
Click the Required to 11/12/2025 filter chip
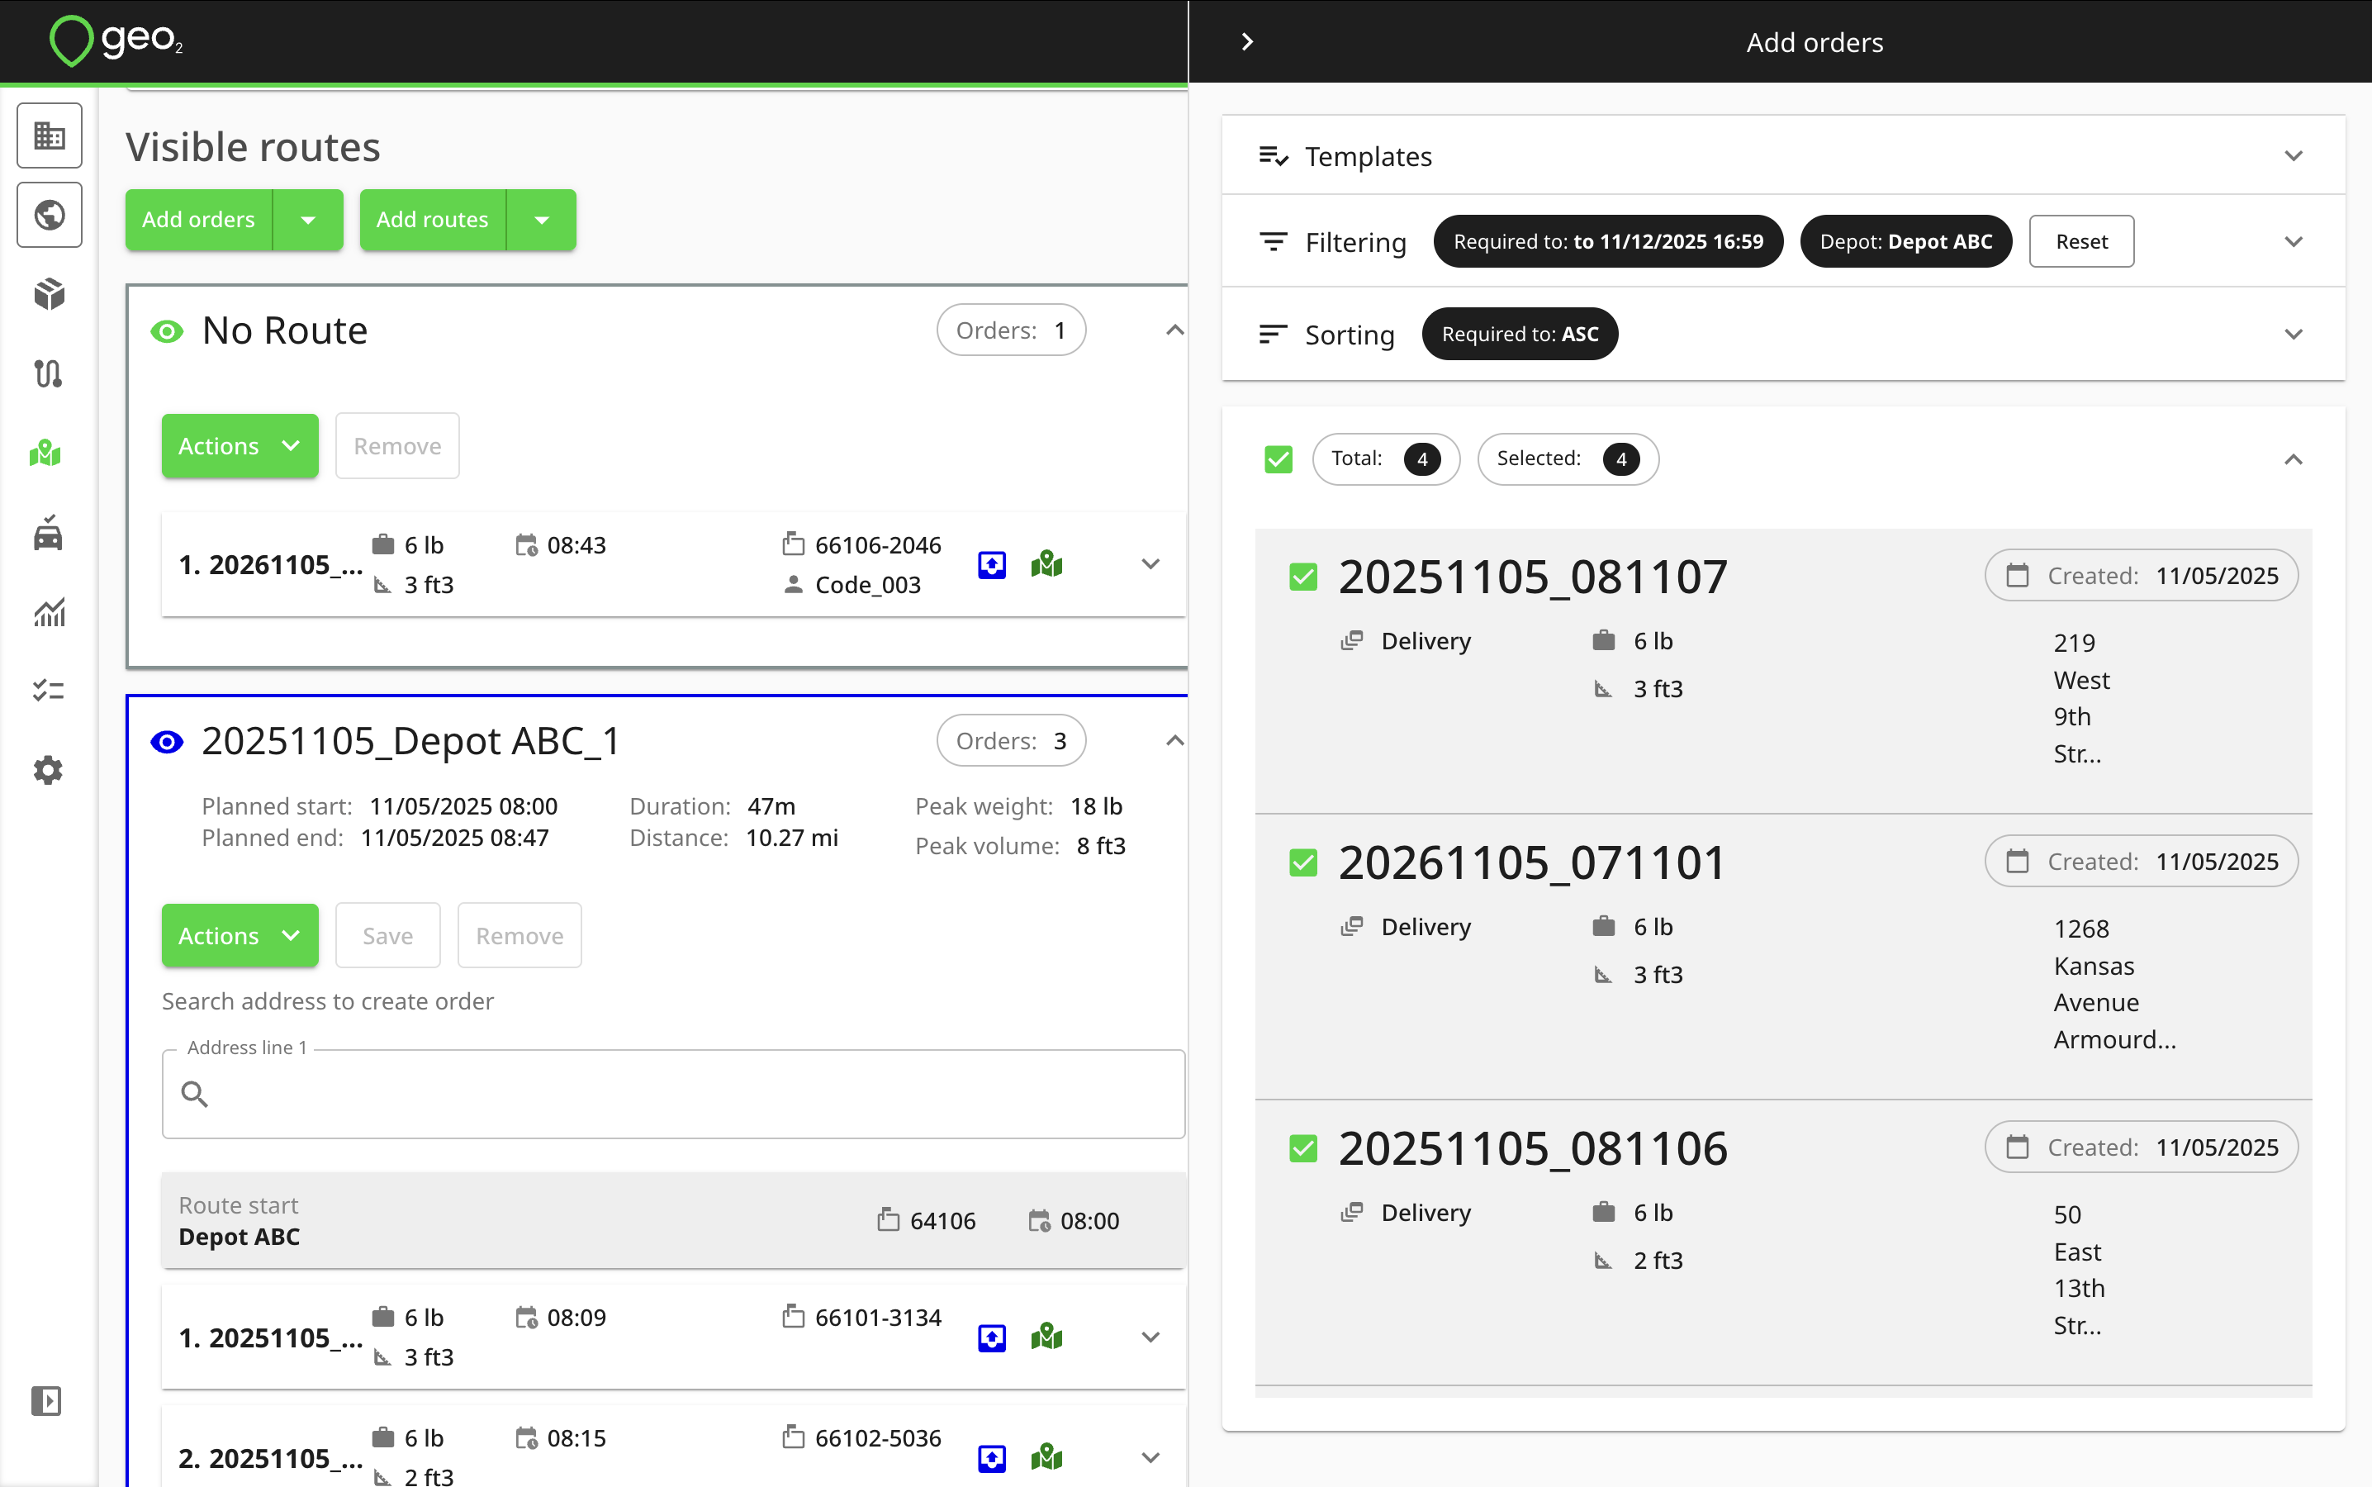pyautogui.click(x=1608, y=242)
